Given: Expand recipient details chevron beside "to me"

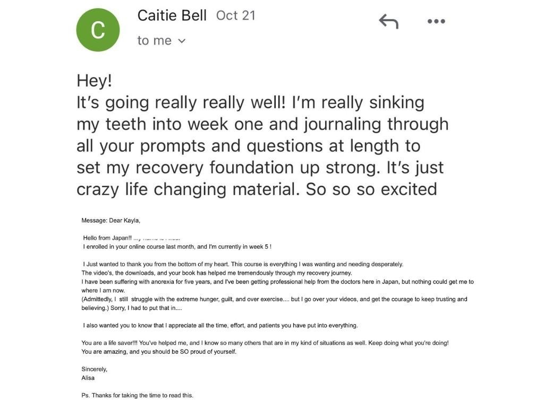Looking at the screenshot, I should [182, 41].
